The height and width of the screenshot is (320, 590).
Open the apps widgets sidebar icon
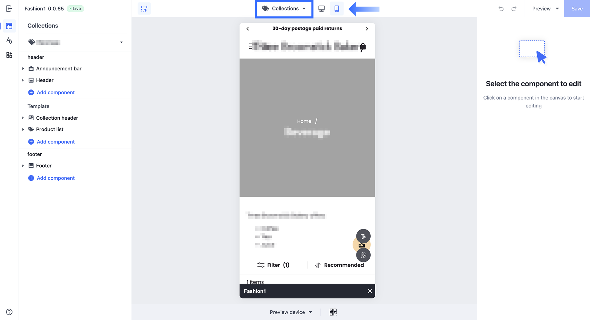pos(9,55)
